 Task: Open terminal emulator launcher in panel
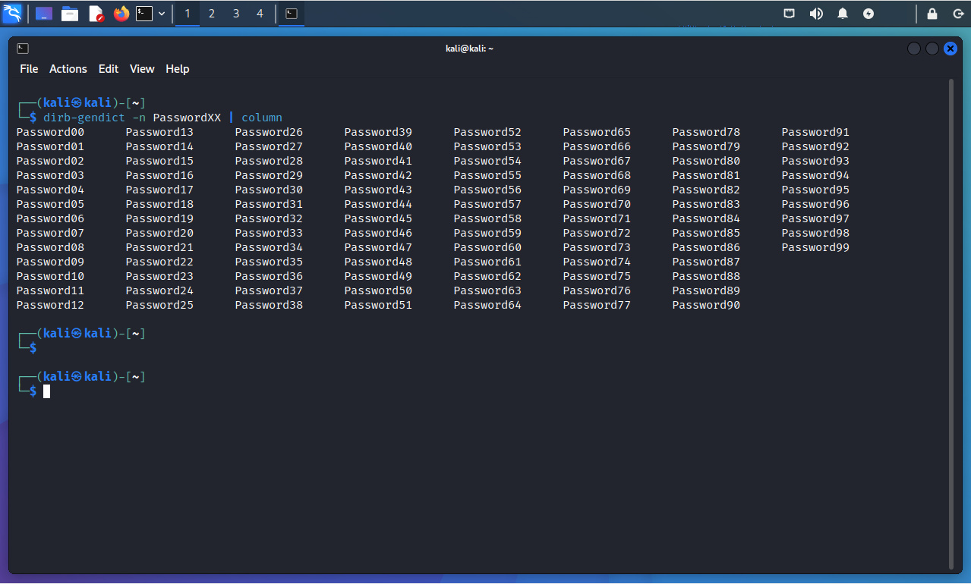(x=144, y=14)
